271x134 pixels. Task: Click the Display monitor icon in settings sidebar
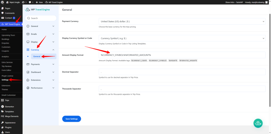pos(28,42)
